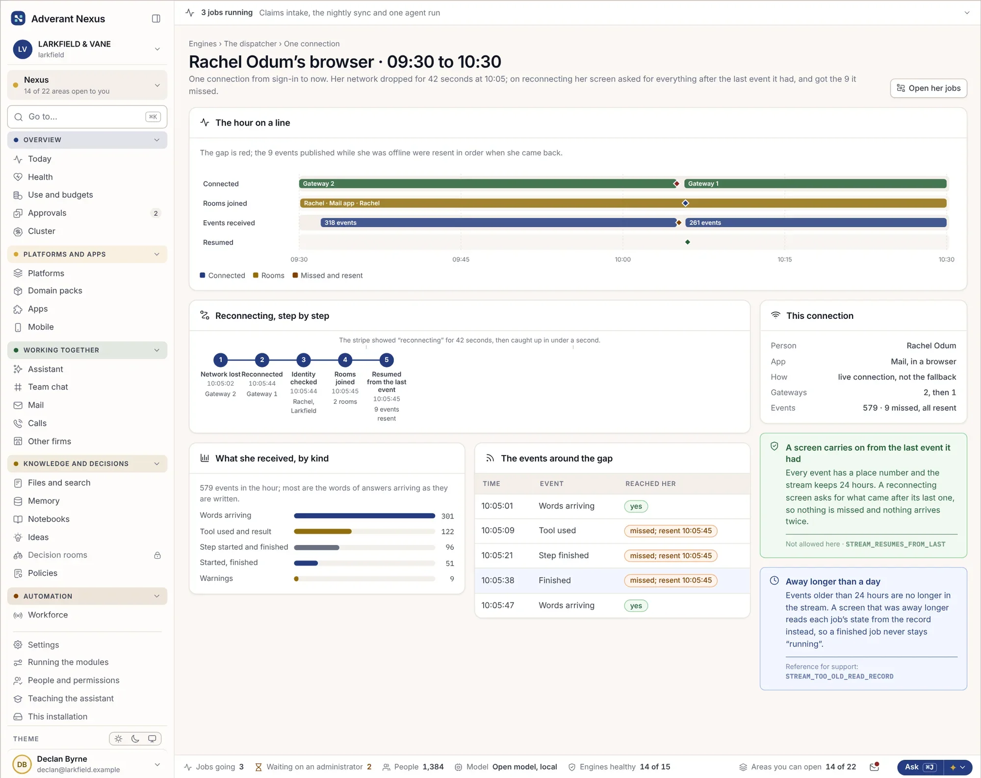Click the Teaching the assistant graduation icon
Viewport: 981px width, 778px height.
pyautogui.click(x=18, y=699)
